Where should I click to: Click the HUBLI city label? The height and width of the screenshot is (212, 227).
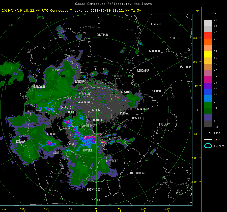pyautogui.click(x=70, y=112)
